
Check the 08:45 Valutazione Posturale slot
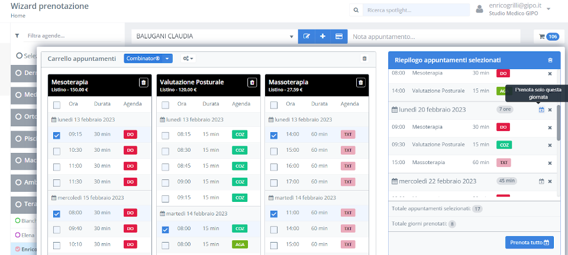pyautogui.click(x=165, y=167)
